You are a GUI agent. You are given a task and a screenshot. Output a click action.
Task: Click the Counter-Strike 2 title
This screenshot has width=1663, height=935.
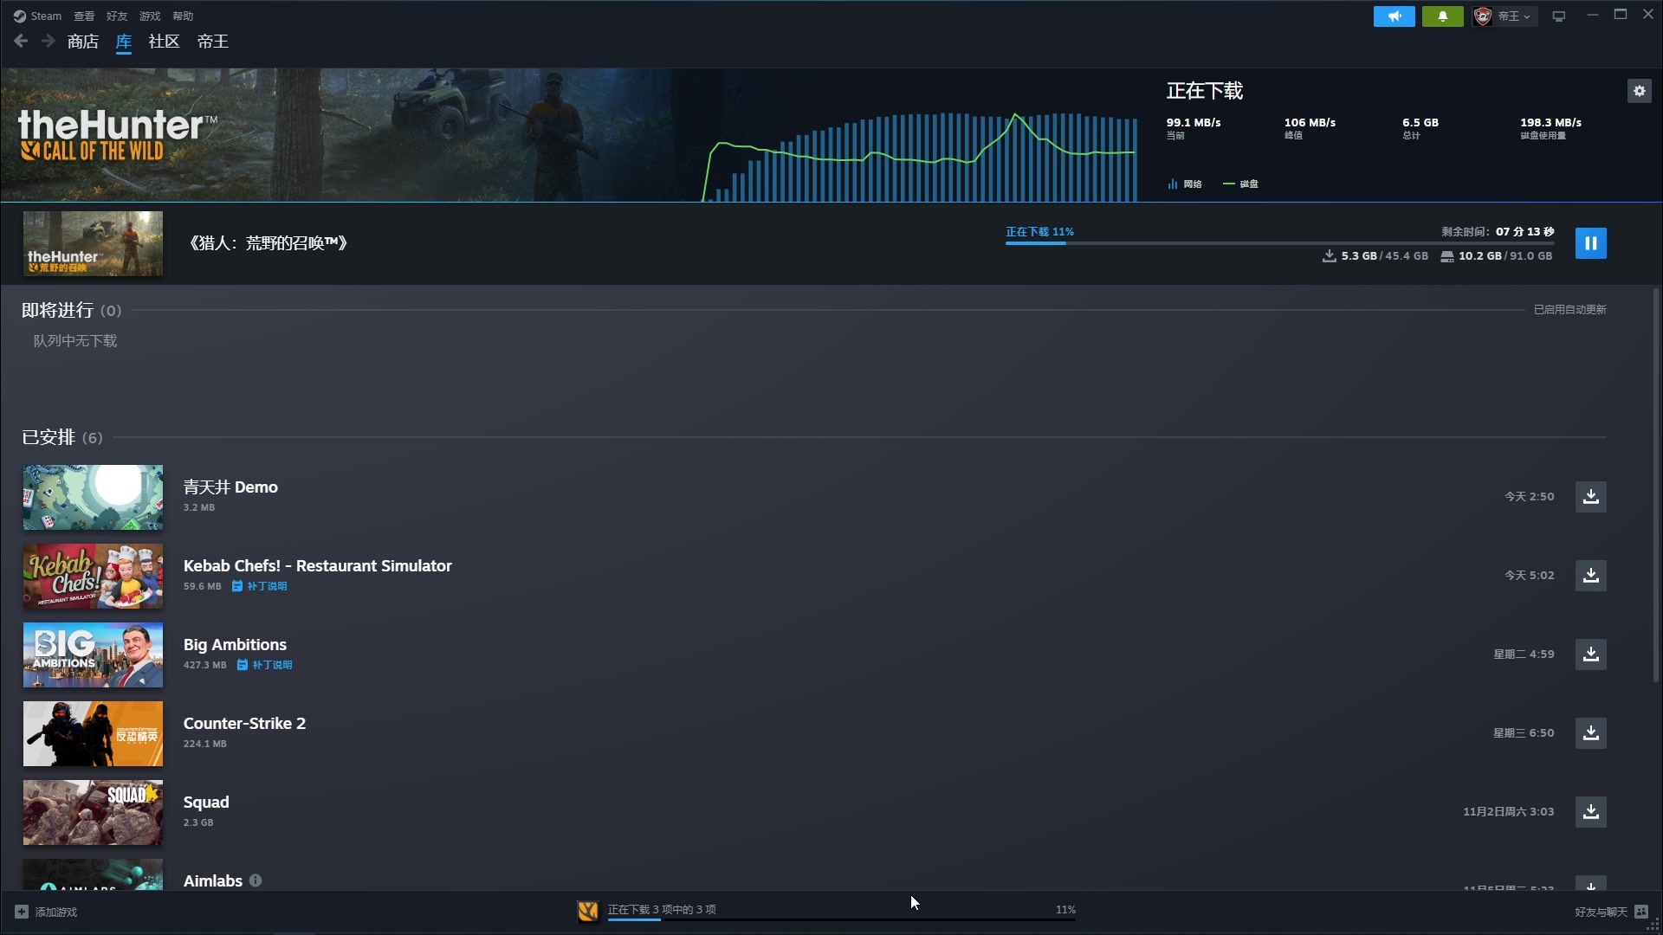(x=244, y=724)
